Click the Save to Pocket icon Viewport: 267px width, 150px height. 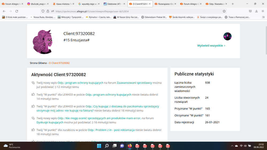pos(250,11)
